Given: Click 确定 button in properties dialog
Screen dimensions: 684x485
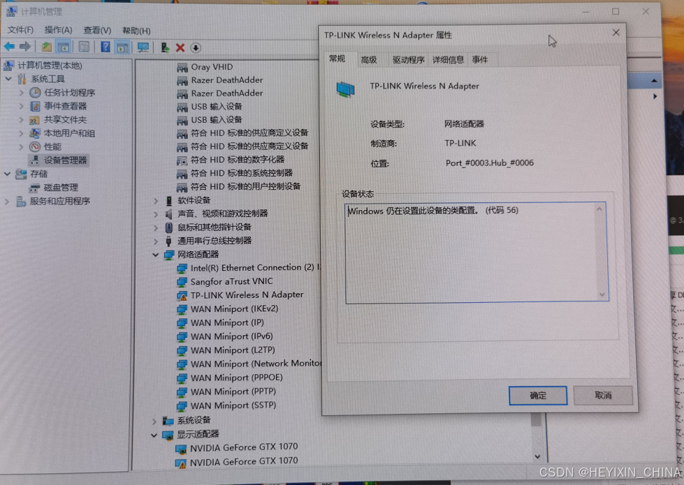Looking at the screenshot, I should click(x=538, y=395).
